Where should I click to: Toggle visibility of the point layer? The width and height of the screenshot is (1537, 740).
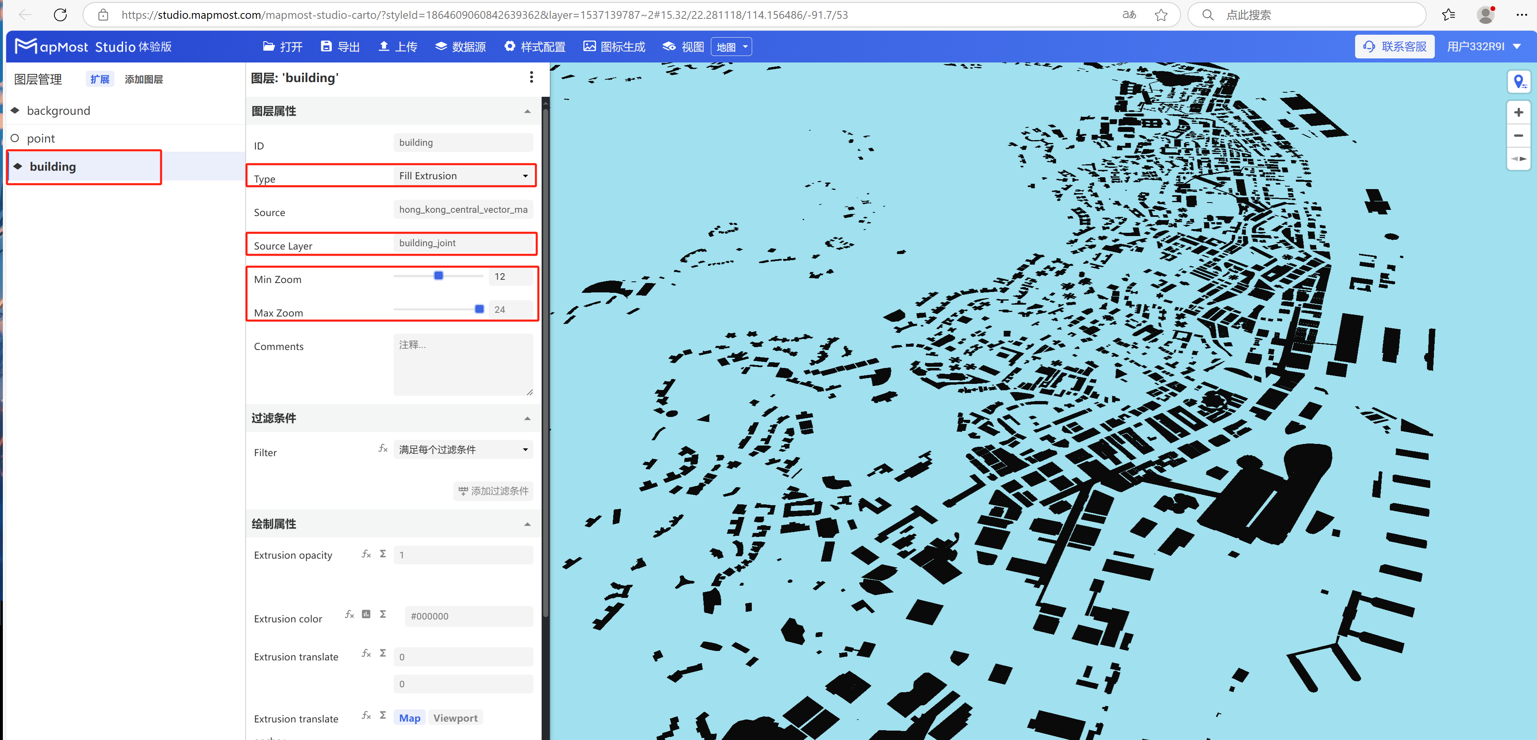click(15, 138)
